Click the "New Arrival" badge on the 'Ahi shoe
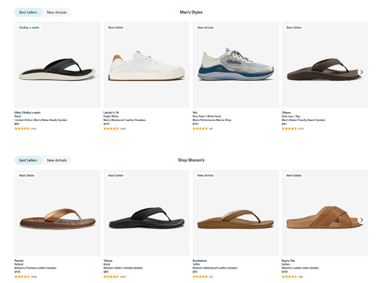379x283 pixels. pos(205,28)
